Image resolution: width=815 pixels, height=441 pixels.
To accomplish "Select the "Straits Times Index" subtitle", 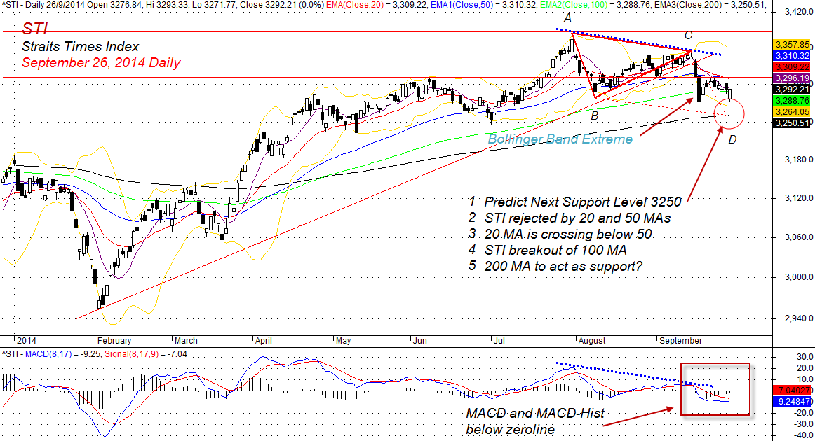I will [x=81, y=47].
